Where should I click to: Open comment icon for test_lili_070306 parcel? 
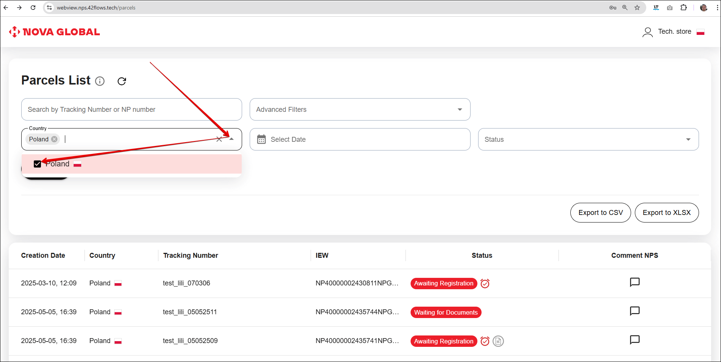[x=634, y=282]
